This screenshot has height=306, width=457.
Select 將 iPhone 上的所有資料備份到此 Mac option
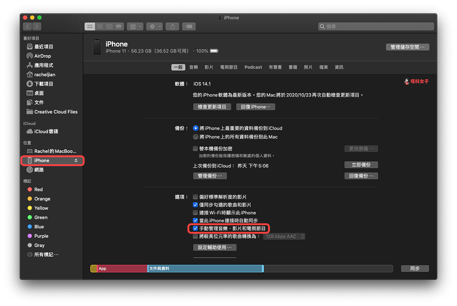tap(195, 137)
